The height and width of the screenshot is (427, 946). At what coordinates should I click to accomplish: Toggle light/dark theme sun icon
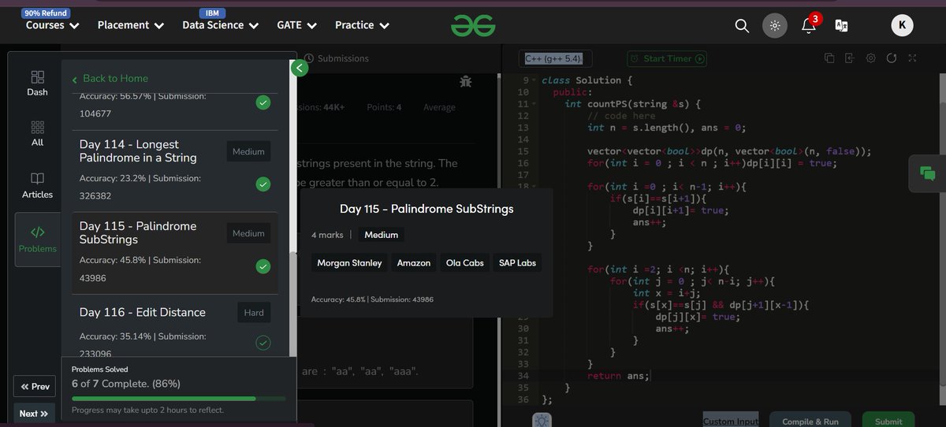775,25
